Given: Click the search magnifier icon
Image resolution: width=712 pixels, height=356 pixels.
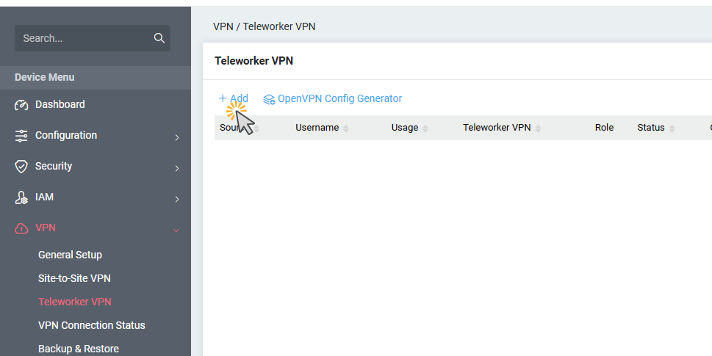Looking at the screenshot, I should pyautogui.click(x=159, y=38).
